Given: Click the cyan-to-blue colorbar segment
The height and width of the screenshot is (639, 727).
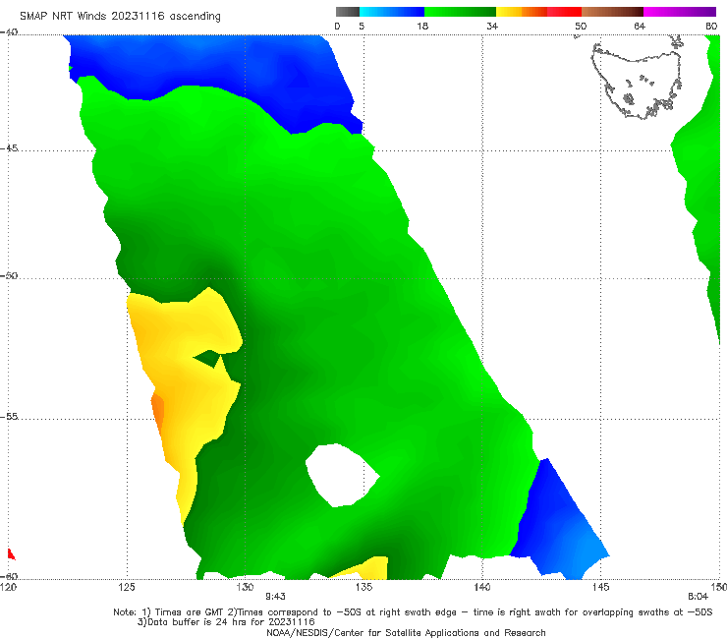Looking at the screenshot, I should 392,12.
